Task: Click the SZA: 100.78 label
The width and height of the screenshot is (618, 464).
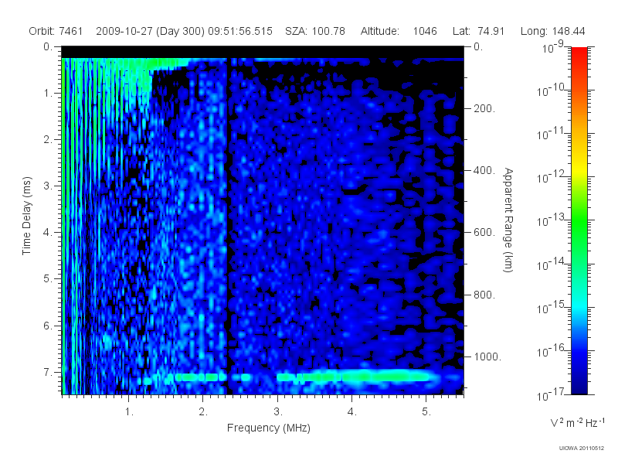Action: click(315, 31)
